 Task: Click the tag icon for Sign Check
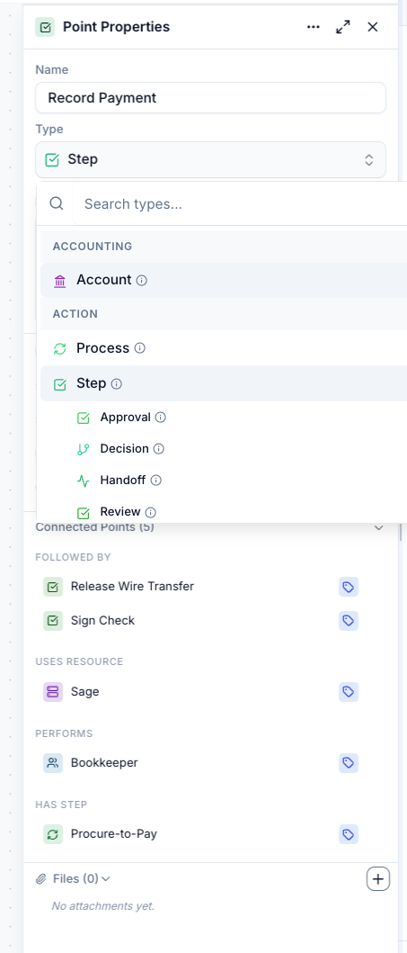(x=349, y=621)
